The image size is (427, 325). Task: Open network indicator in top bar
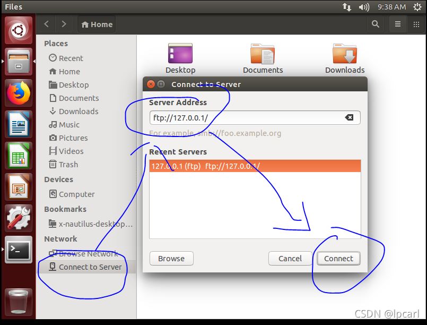coord(347,7)
